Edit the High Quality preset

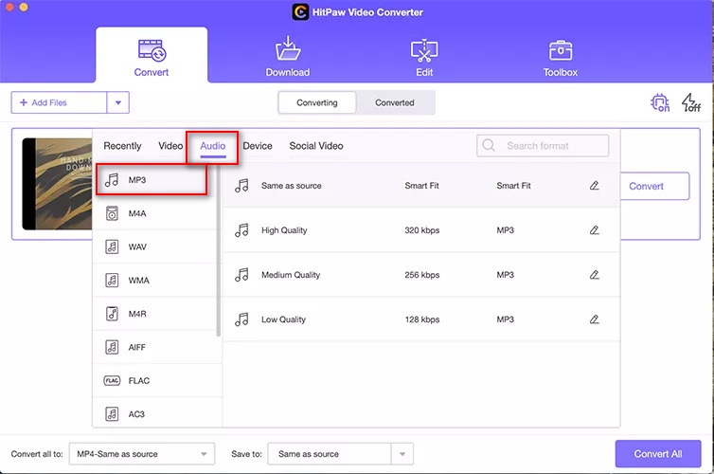click(595, 230)
